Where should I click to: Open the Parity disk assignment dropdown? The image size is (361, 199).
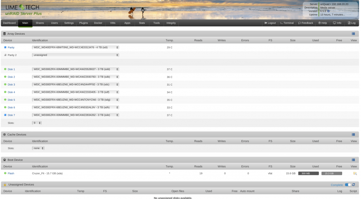coord(75,47)
